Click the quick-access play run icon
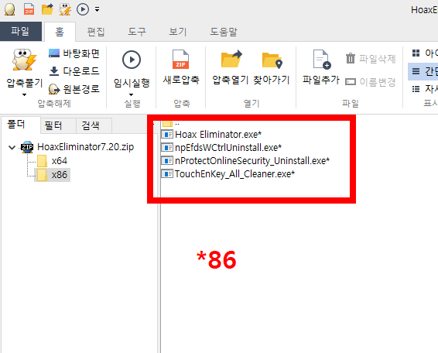Screen dimensions: 438x353 click(83, 9)
